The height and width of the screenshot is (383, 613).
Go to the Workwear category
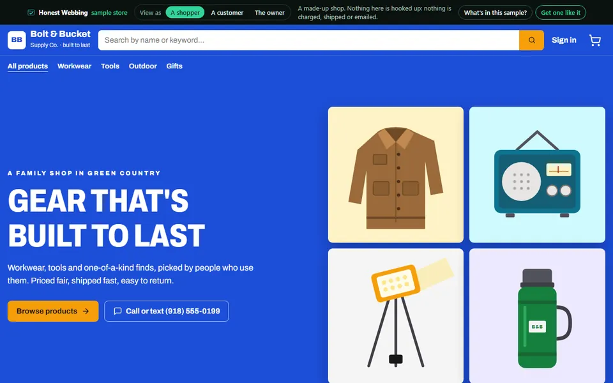tap(74, 66)
